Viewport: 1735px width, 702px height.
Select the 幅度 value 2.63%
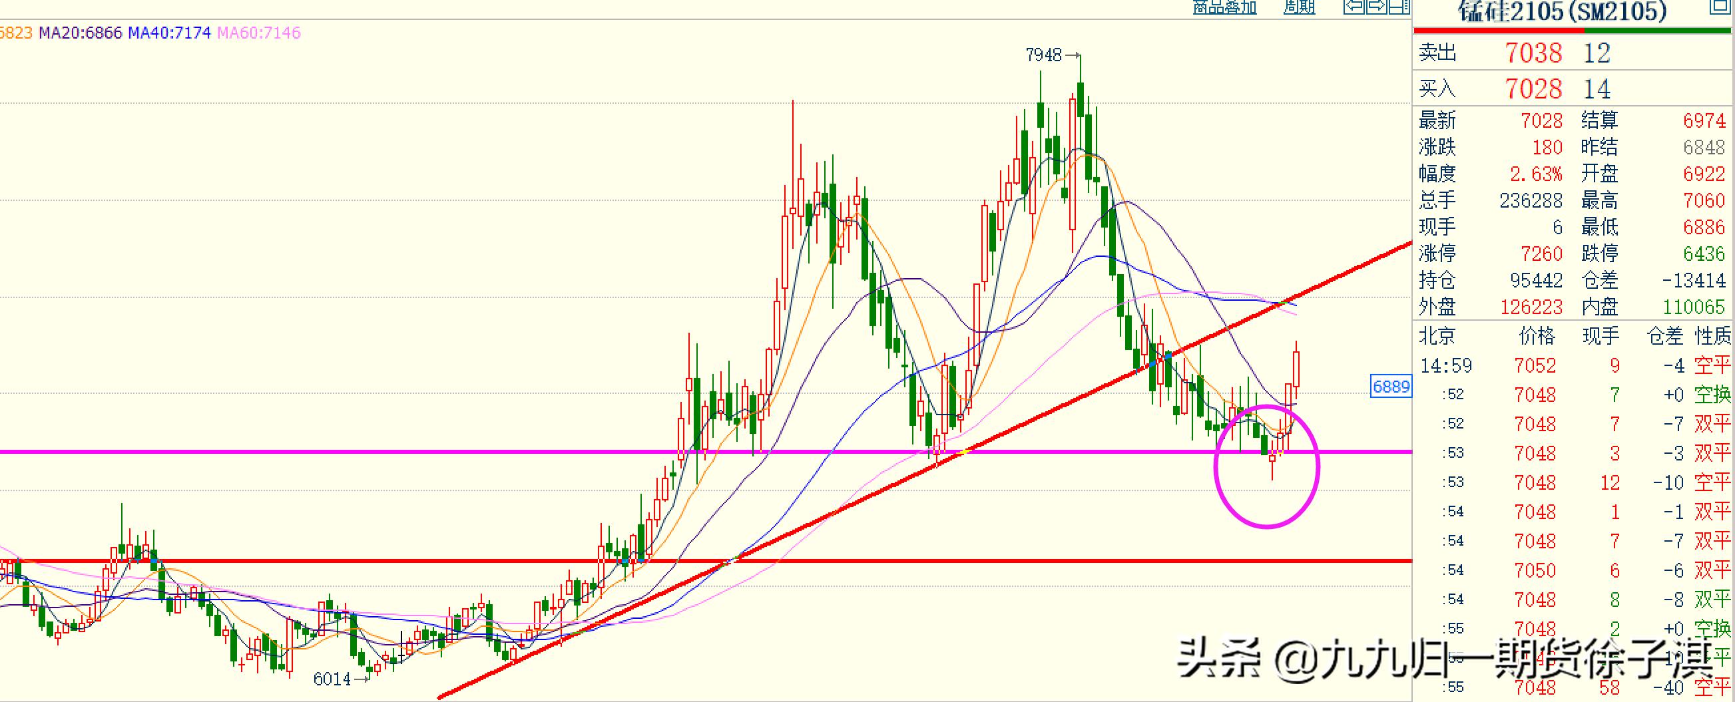click(1536, 174)
